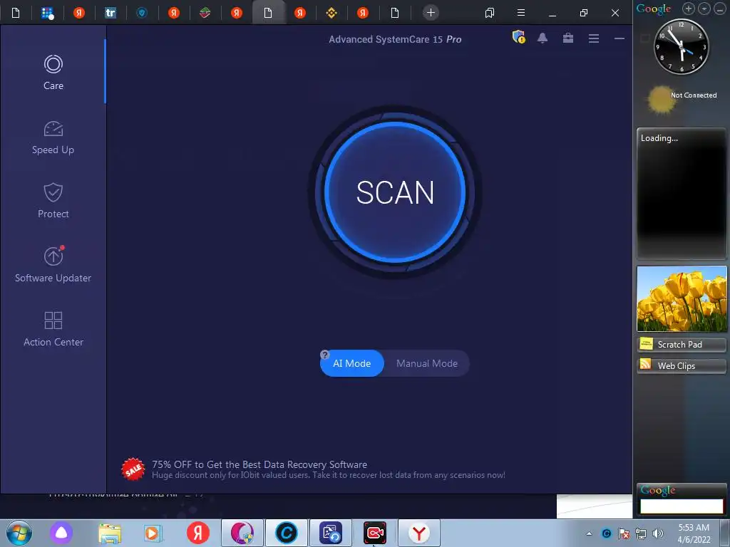Switch to the Binance browser tab
Image resolution: width=730 pixels, height=547 pixels.
pos(331,13)
